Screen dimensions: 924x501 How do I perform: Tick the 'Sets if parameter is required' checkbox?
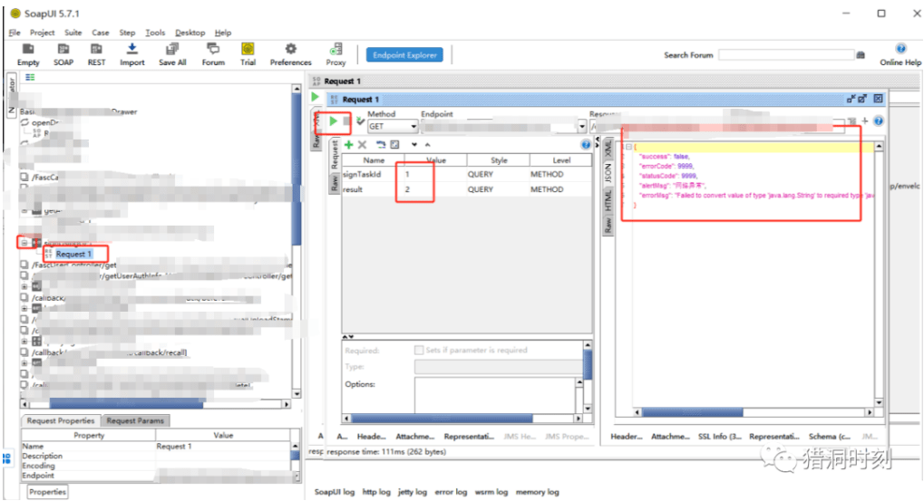tap(419, 351)
